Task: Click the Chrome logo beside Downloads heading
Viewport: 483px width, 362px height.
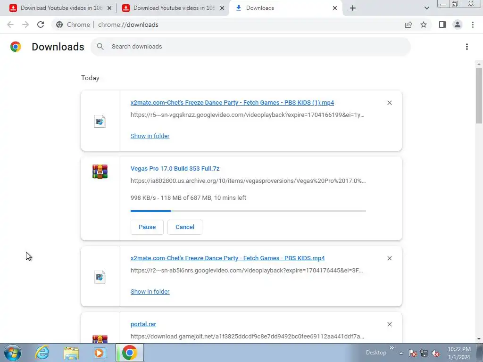Action: 16,47
